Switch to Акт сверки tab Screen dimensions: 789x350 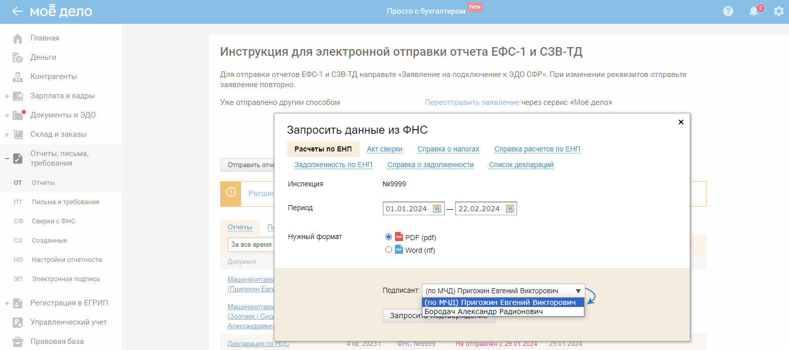(x=384, y=149)
